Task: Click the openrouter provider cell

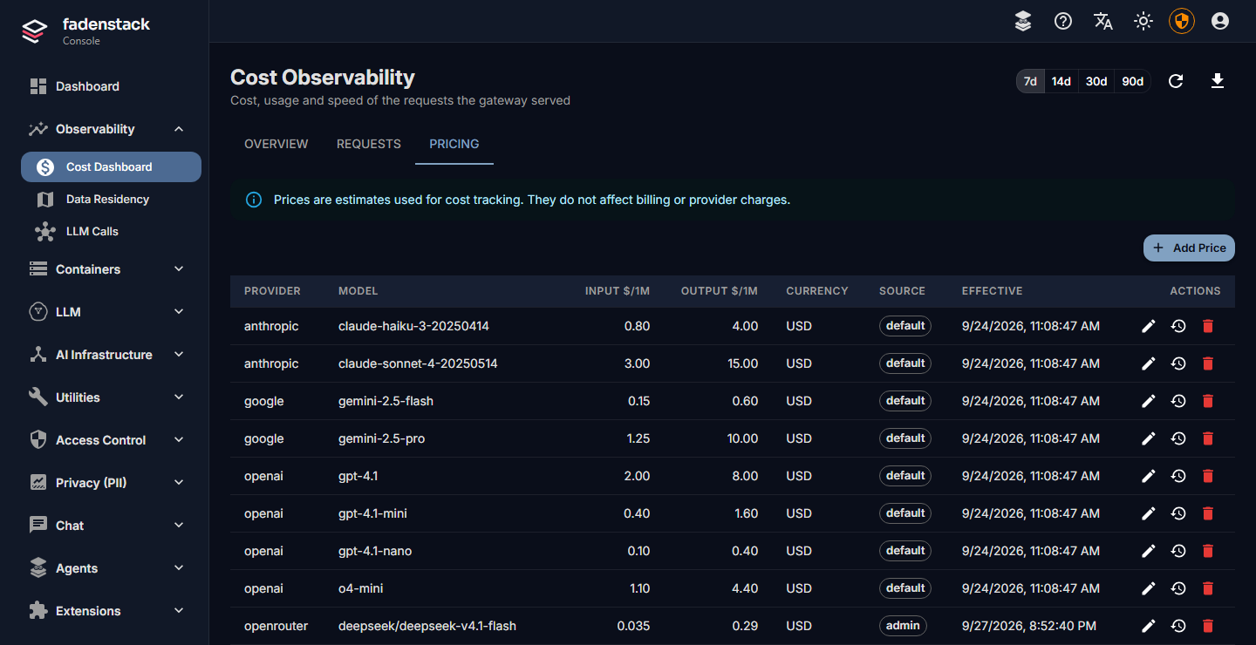Action: point(276,626)
